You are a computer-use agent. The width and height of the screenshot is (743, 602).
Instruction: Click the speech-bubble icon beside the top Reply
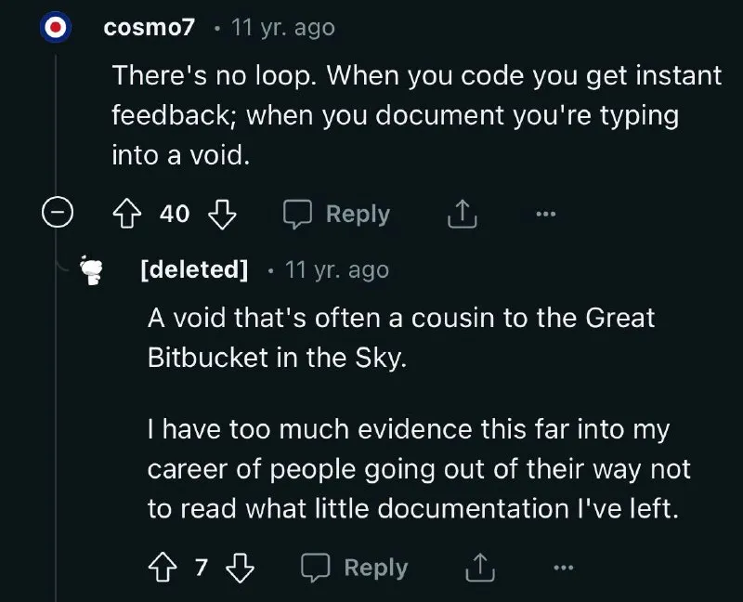[x=300, y=214]
